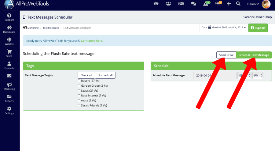Open Marketing megaphone in sidebar

(x=9, y=86)
